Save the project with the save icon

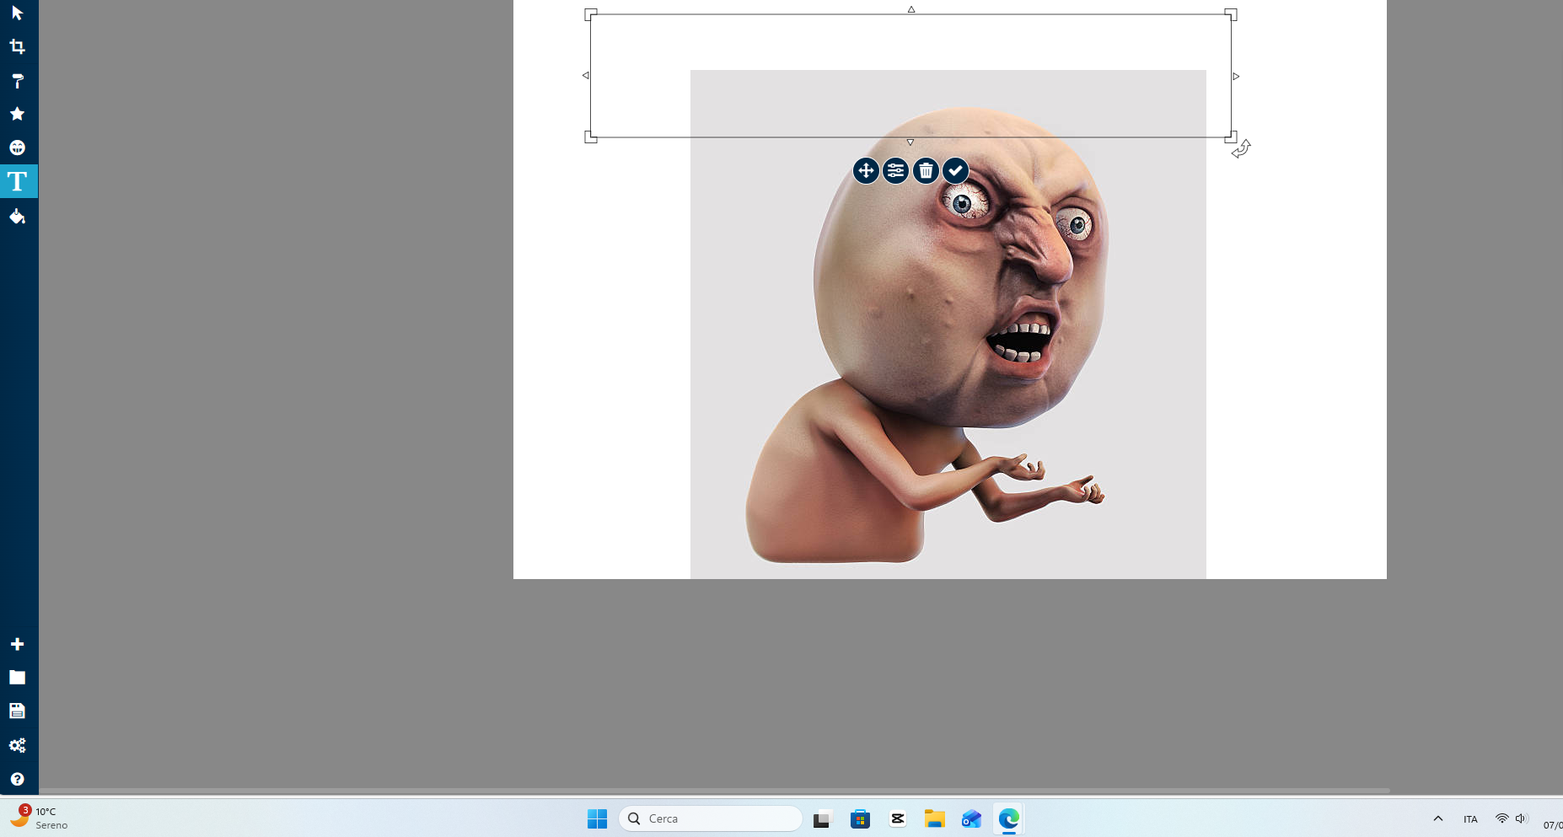coord(18,711)
